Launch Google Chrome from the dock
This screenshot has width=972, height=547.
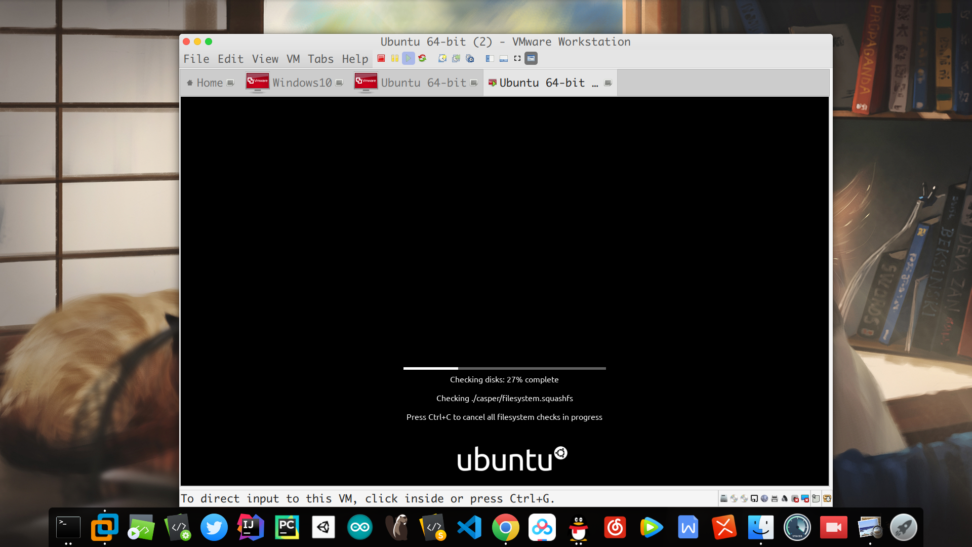click(x=506, y=527)
